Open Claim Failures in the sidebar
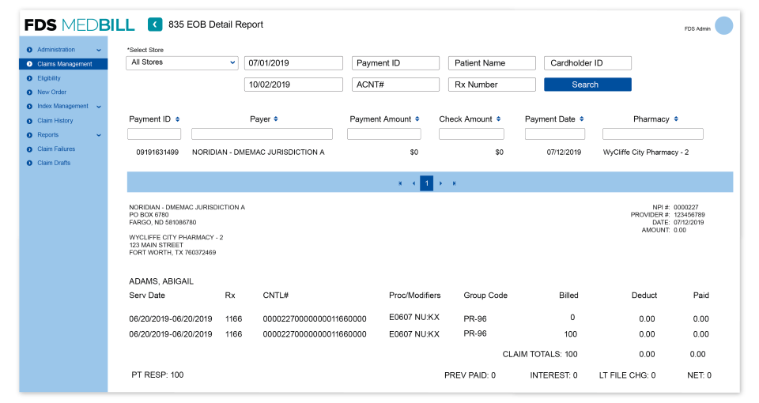 (x=56, y=149)
